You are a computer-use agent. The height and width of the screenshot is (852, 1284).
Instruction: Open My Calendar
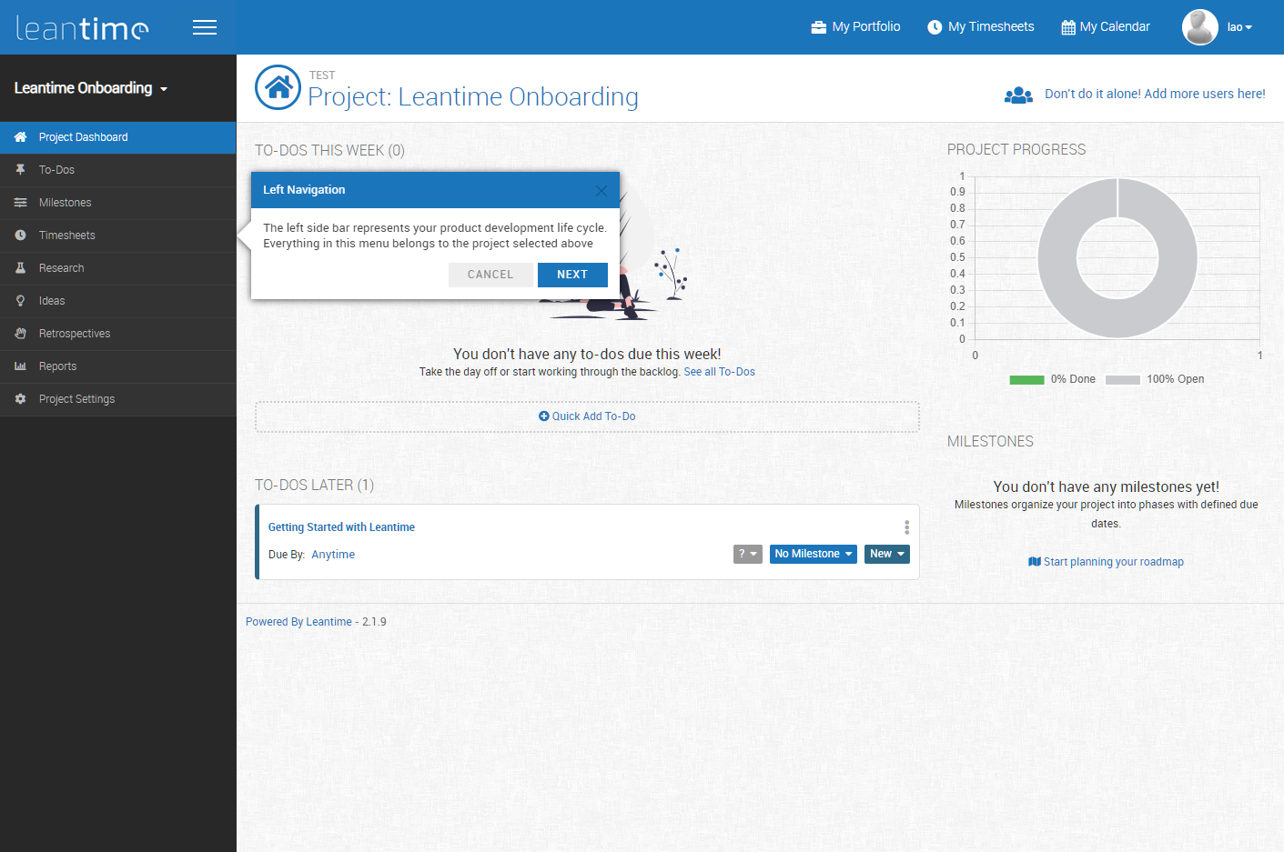click(x=1106, y=27)
